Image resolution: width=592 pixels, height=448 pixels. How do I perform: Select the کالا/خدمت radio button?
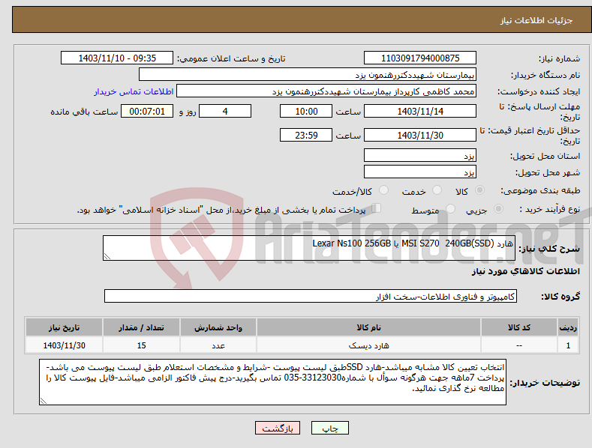tap(383, 190)
